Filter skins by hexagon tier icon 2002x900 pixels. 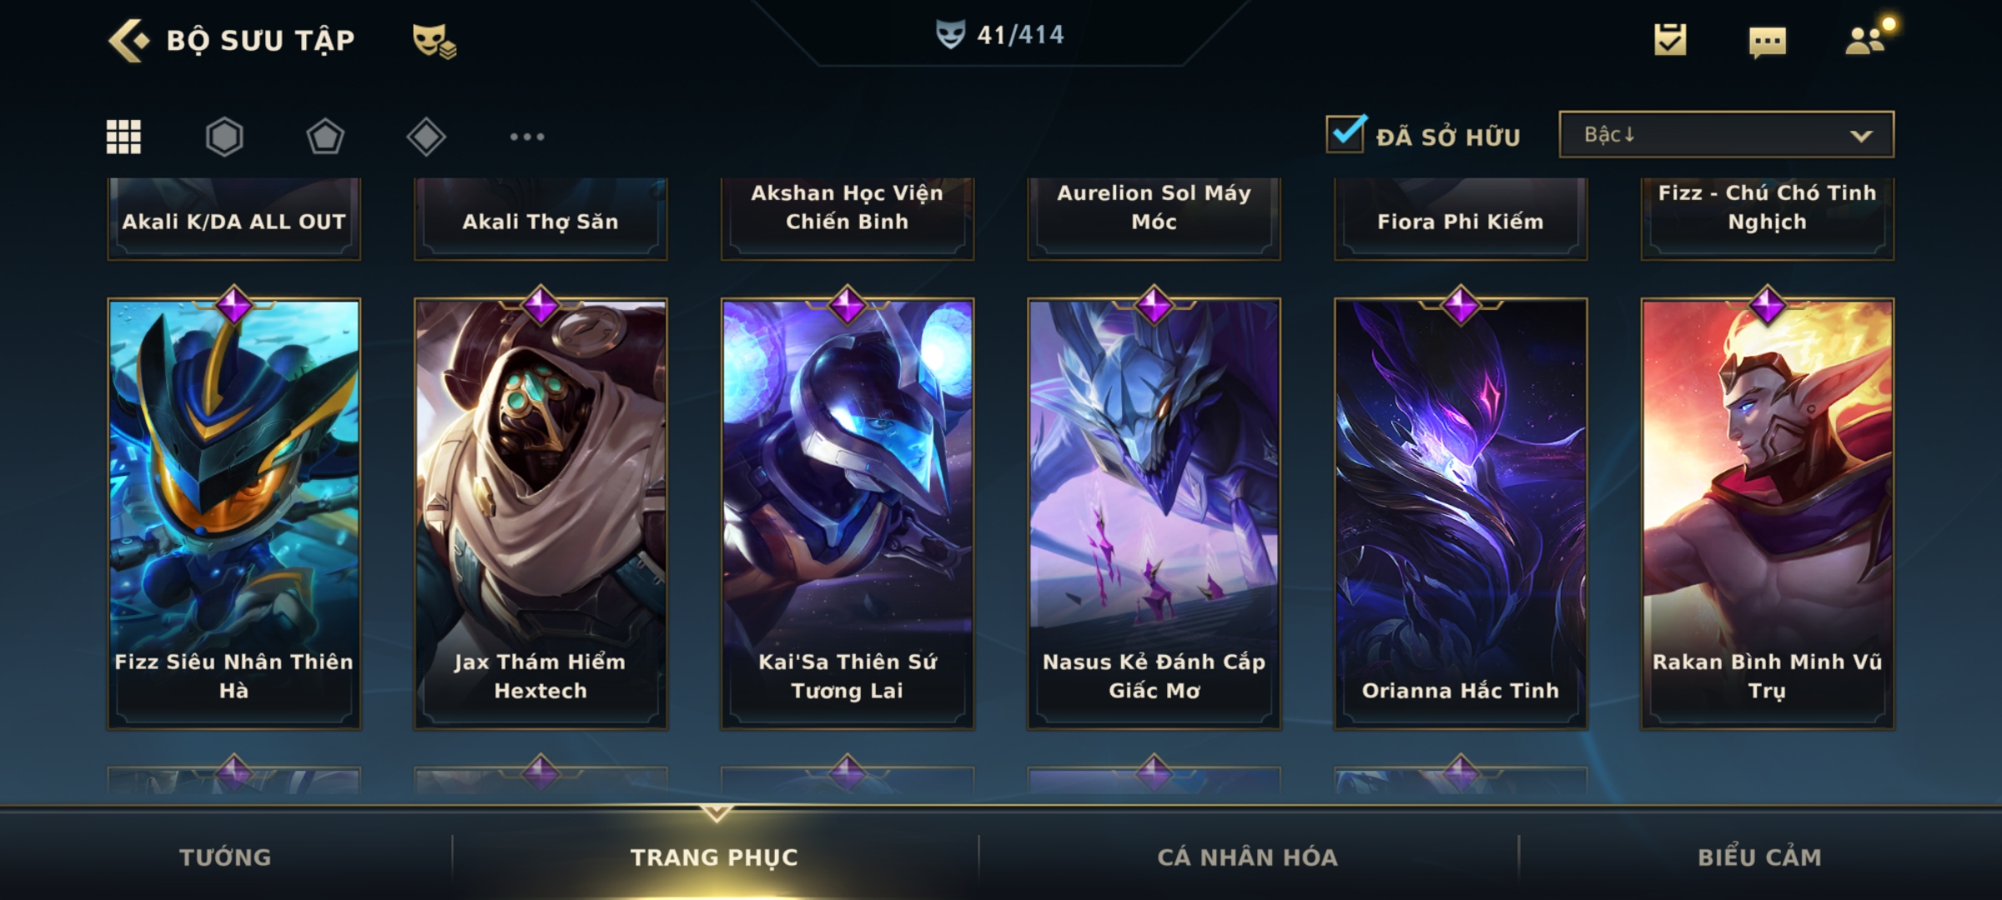[x=224, y=137]
